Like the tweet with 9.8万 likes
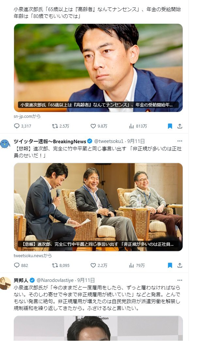 (99, 126)
